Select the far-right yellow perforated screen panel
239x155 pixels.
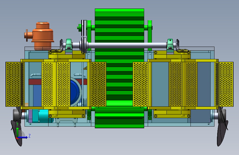226,84
